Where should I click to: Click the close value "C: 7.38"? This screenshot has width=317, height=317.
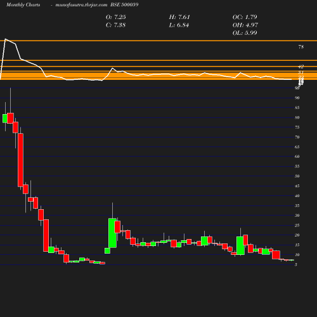click(115, 25)
